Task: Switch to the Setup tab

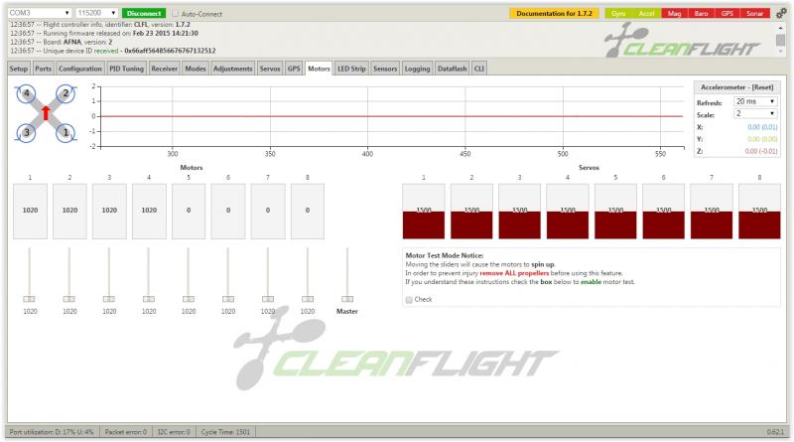Action: (19, 69)
